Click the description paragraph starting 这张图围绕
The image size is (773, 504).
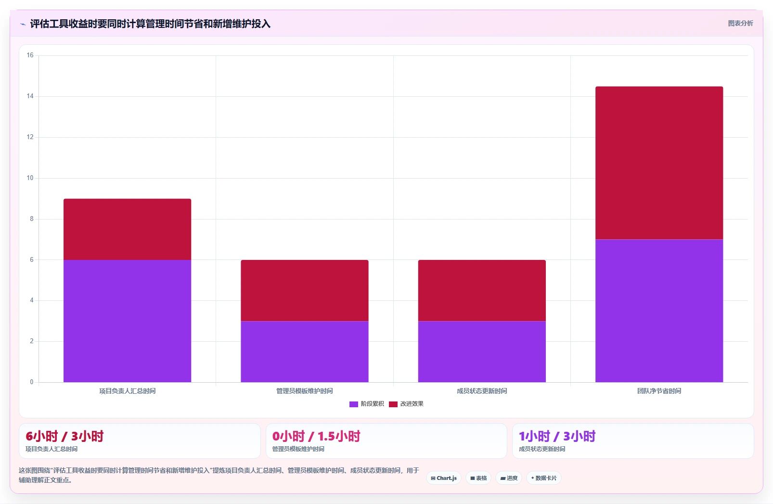tap(219, 475)
